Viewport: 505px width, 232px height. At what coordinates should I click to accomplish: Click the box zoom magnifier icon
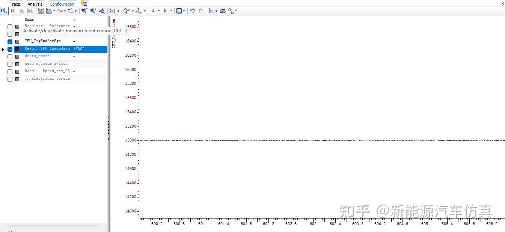[101, 11]
